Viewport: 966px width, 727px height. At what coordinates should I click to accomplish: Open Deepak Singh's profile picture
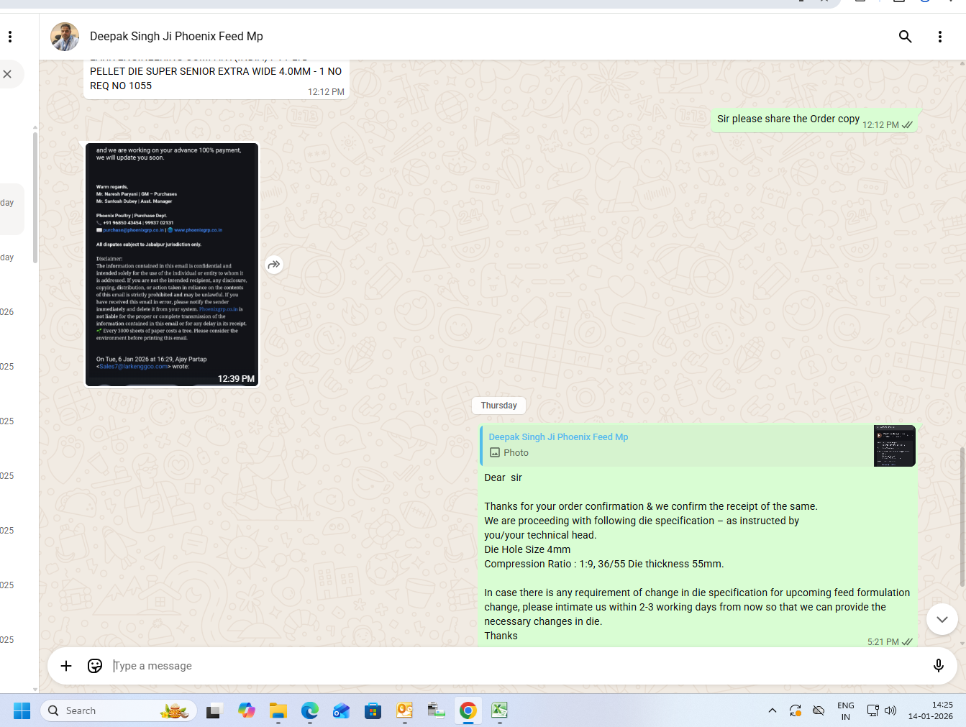point(65,37)
